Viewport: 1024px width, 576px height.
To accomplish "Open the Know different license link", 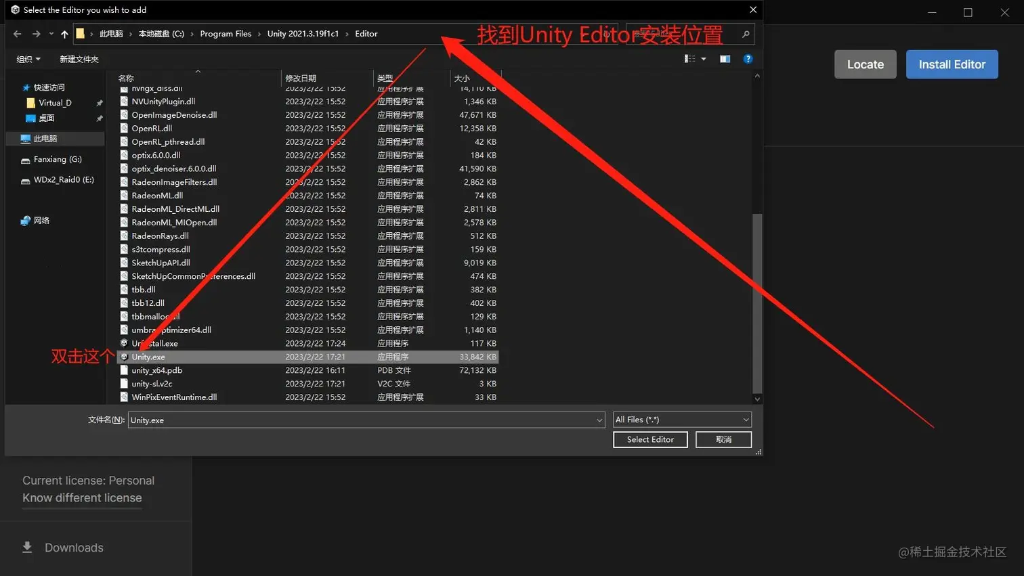I will point(81,498).
